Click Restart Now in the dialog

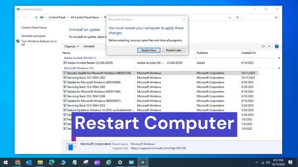[x=149, y=50]
